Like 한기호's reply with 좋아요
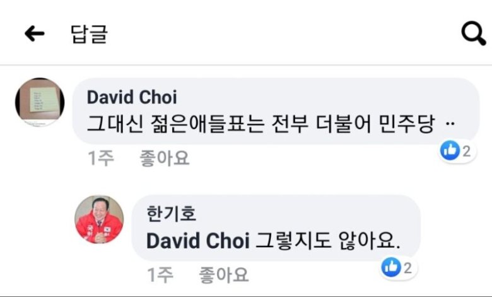The image size is (492, 297). click(224, 275)
